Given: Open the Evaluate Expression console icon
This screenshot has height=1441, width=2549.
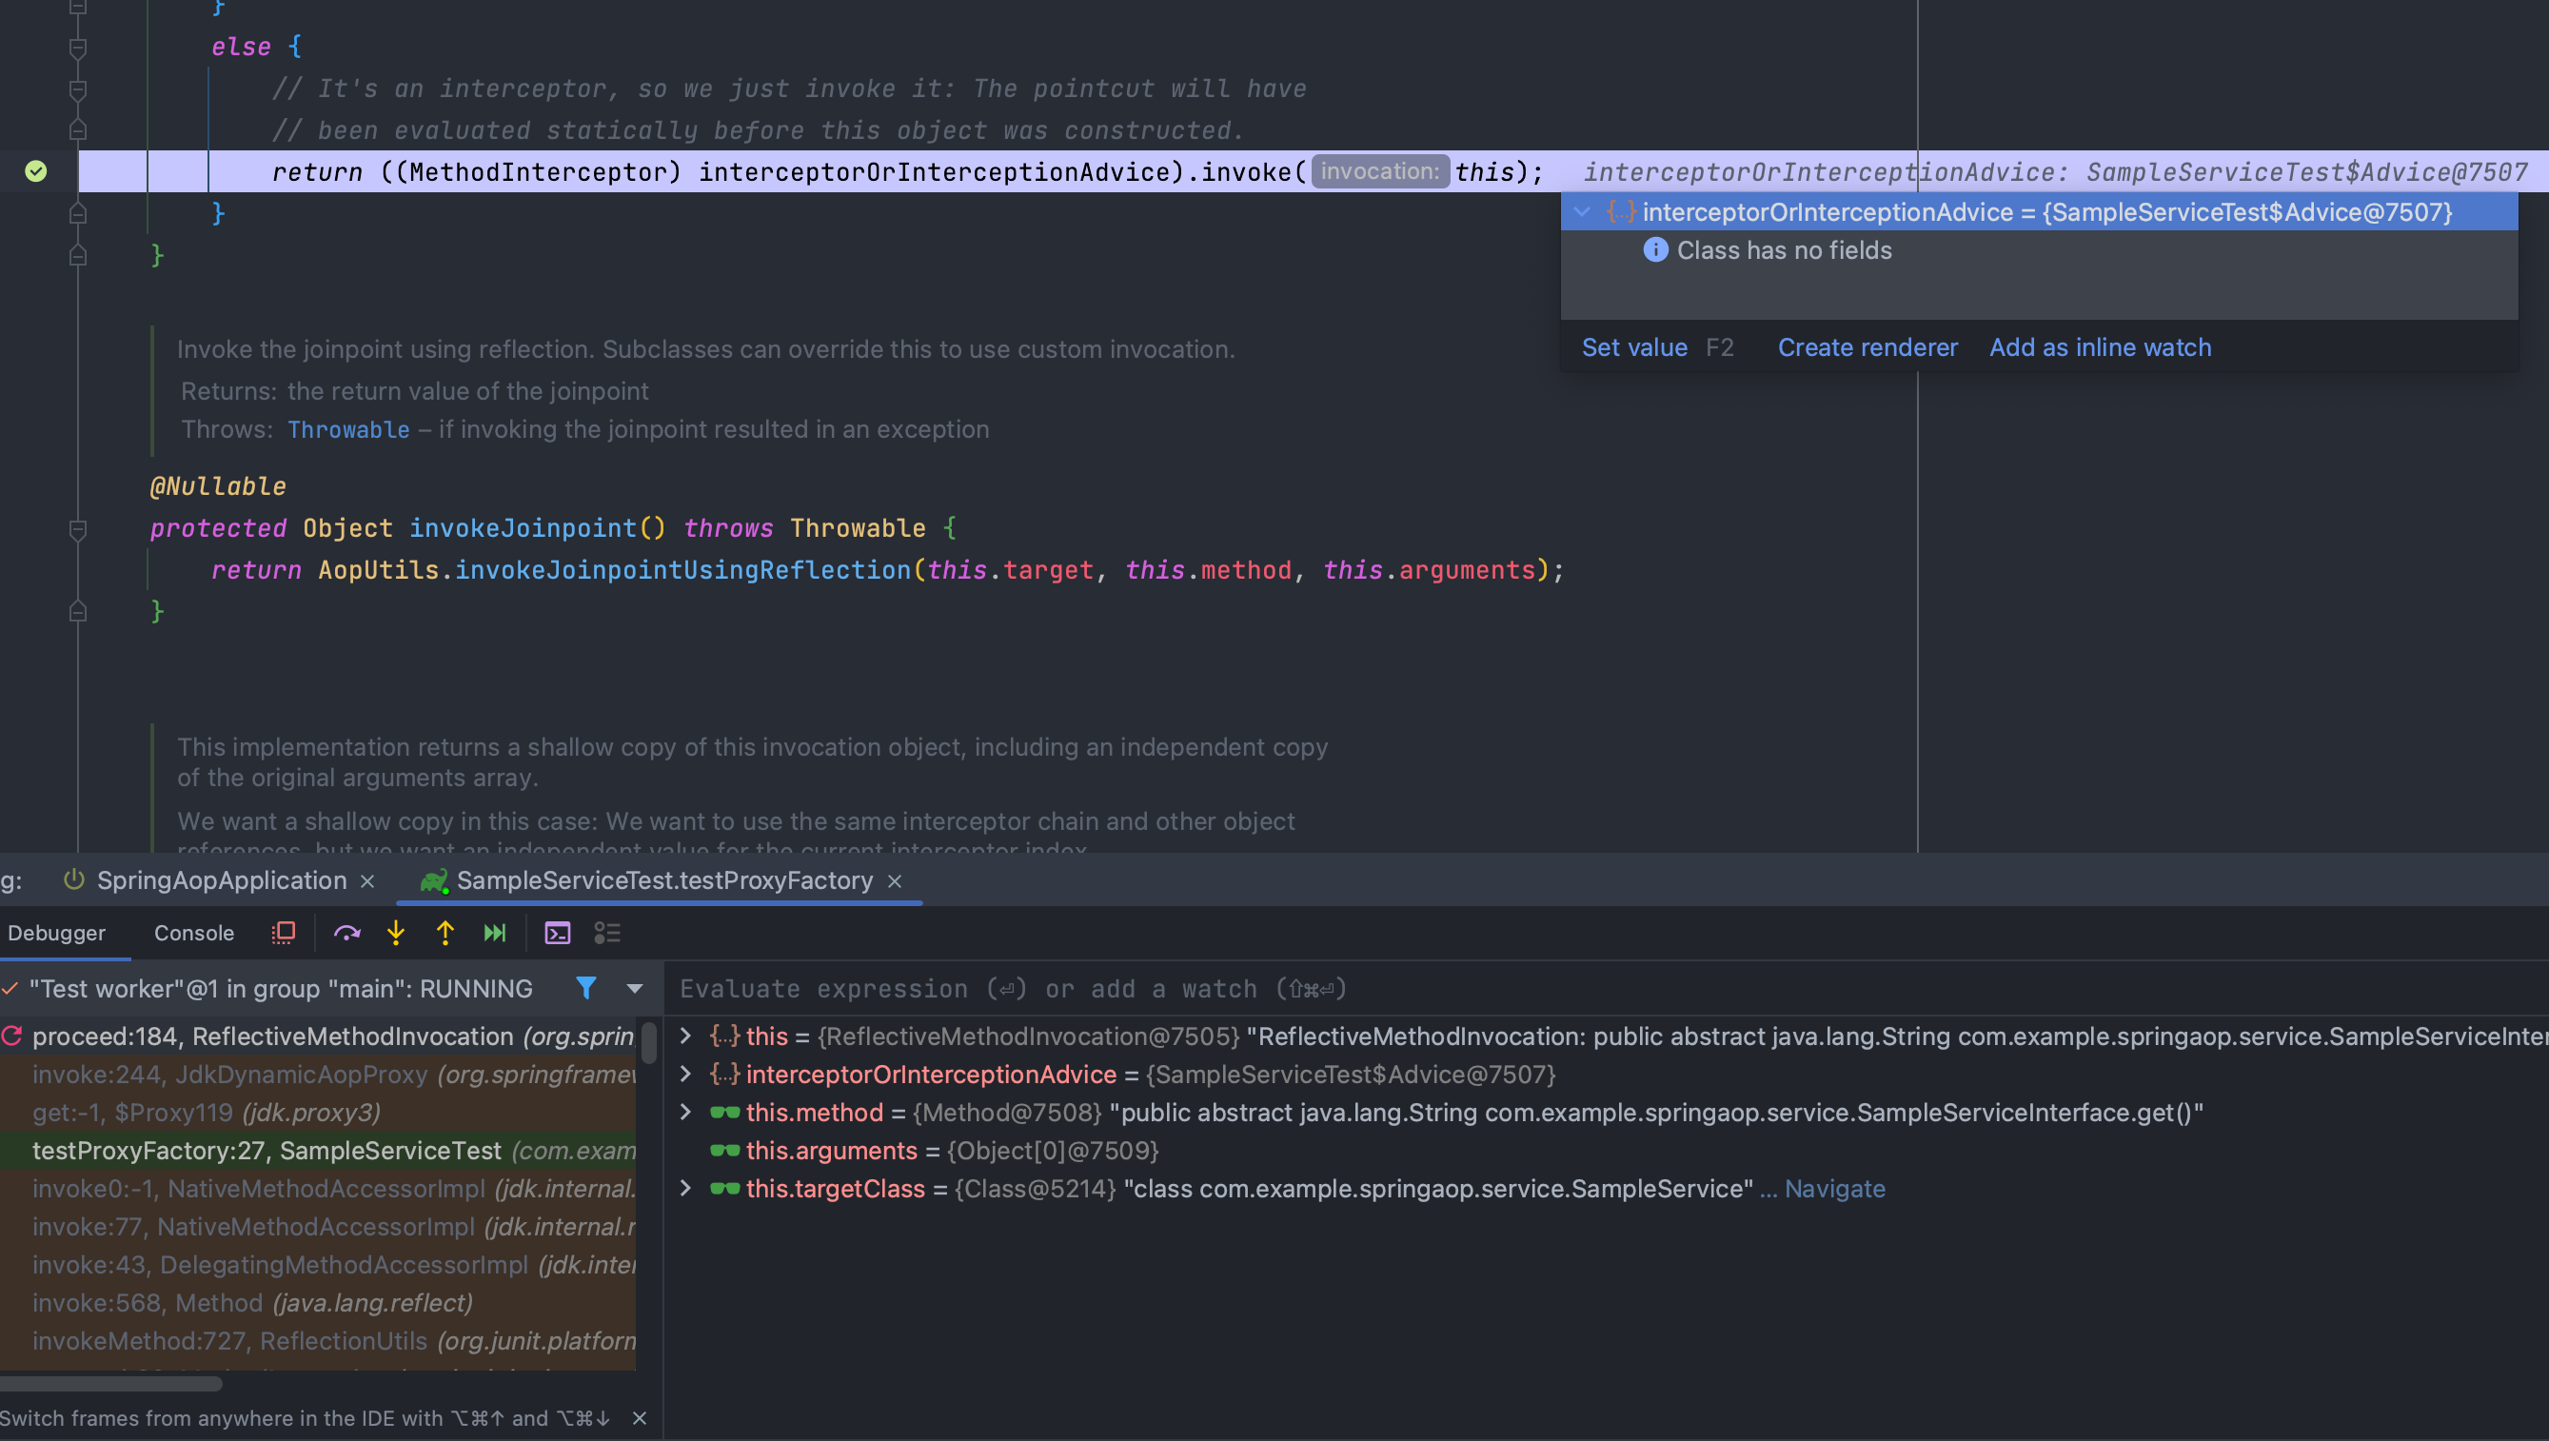Looking at the screenshot, I should click(x=557, y=933).
